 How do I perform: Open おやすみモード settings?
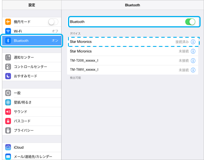point(32,76)
